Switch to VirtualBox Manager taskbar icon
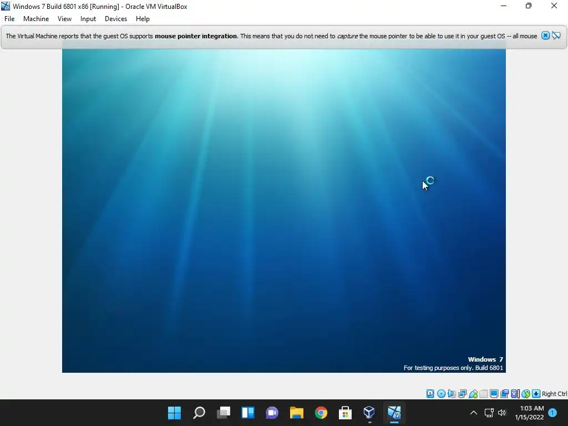Screen dimensions: 568x426 pyautogui.click(x=369, y=413)
